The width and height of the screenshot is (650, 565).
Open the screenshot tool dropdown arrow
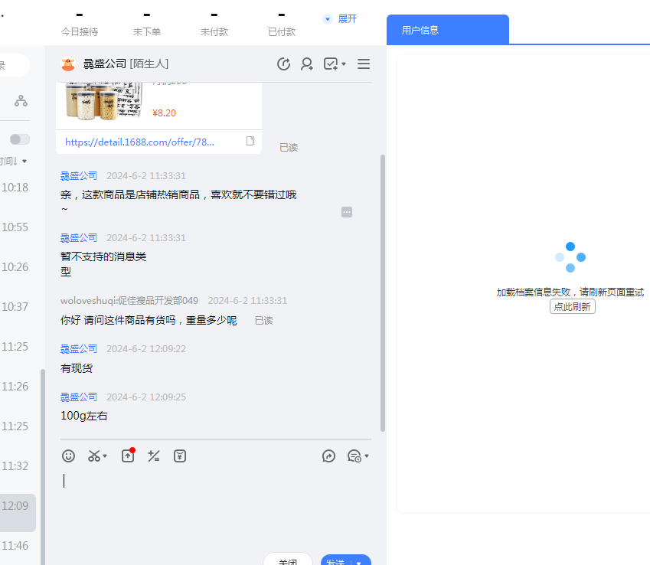point(106,456)
